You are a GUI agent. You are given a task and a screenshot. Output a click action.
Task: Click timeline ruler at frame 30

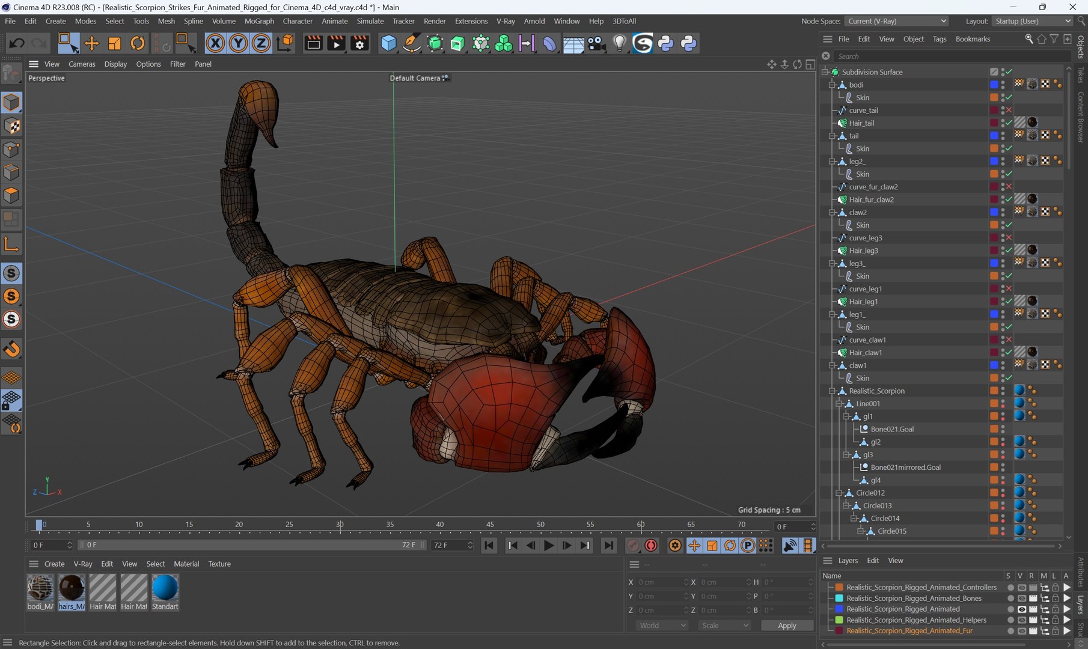pos(340,526)
